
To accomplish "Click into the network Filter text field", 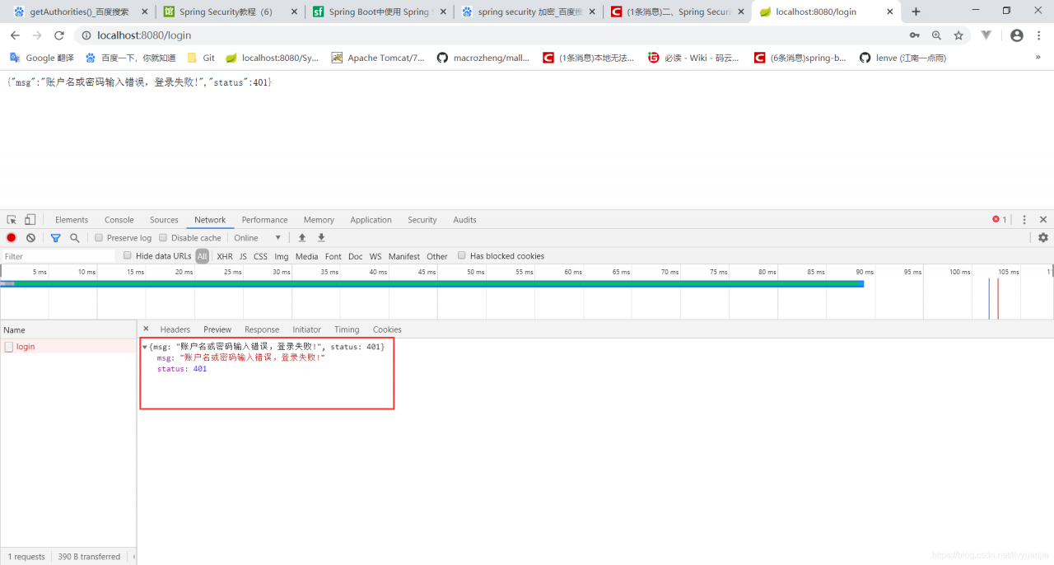I will [58, 256].
